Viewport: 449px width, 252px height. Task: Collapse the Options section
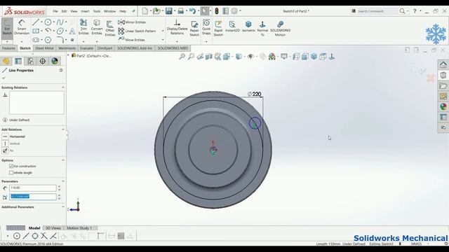pyautogui.click(x=63, y=160)
